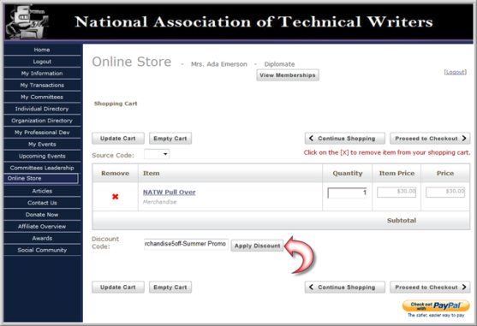Click the top Empty Cart button
Viewport: 477px width, 326px height.
(170, 139)
